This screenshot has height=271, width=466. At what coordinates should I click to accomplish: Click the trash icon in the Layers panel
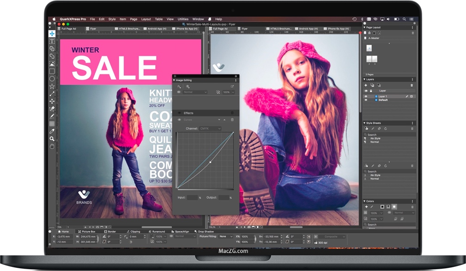412,85
